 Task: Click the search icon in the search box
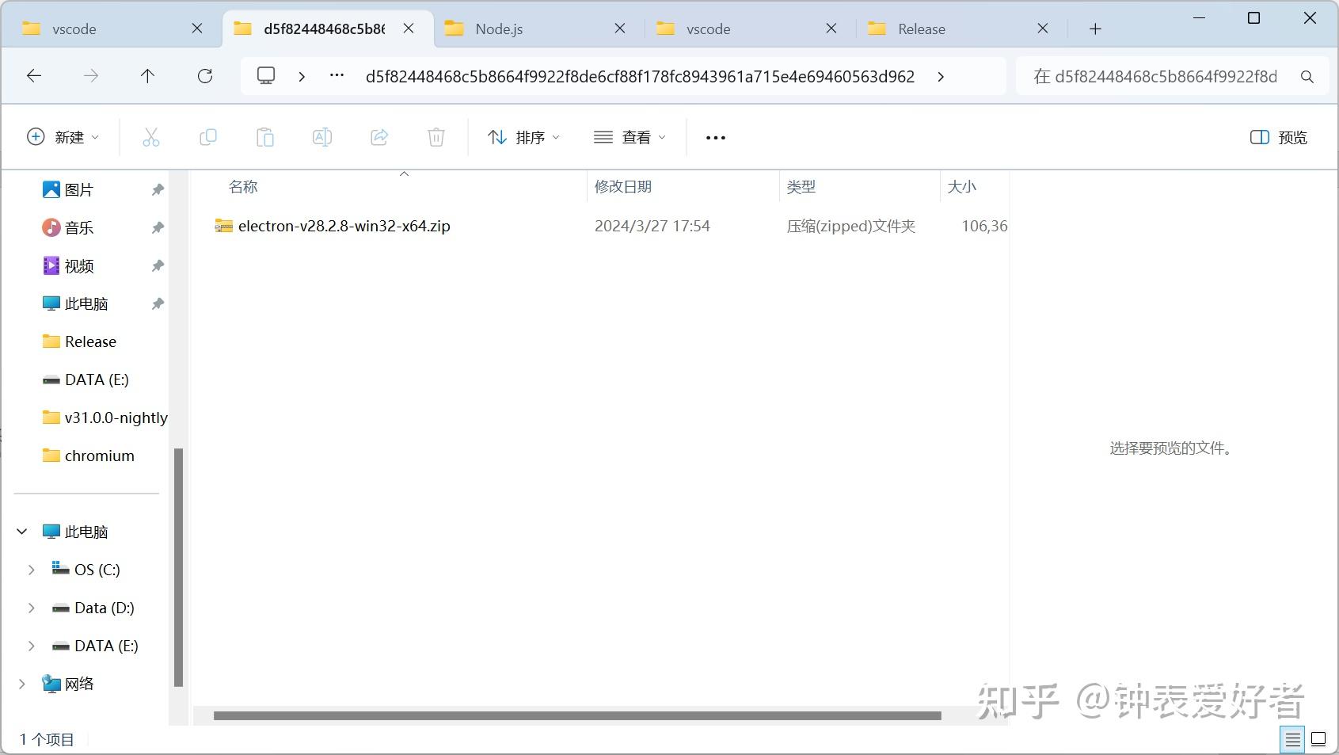pyautogui.click(x=1307, y=76)
